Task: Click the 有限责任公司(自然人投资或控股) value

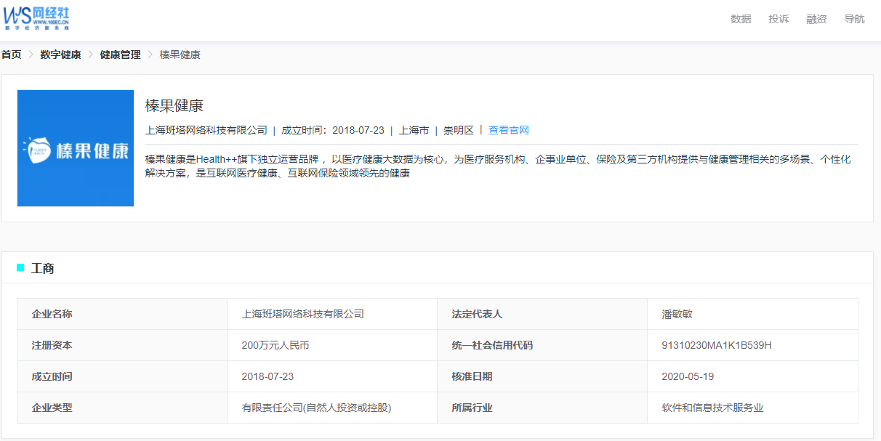Action: (x=316, y=408)
